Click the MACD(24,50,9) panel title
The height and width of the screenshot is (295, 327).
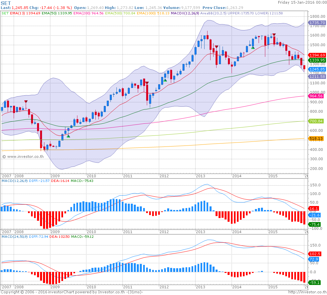(x=15, y=237)
